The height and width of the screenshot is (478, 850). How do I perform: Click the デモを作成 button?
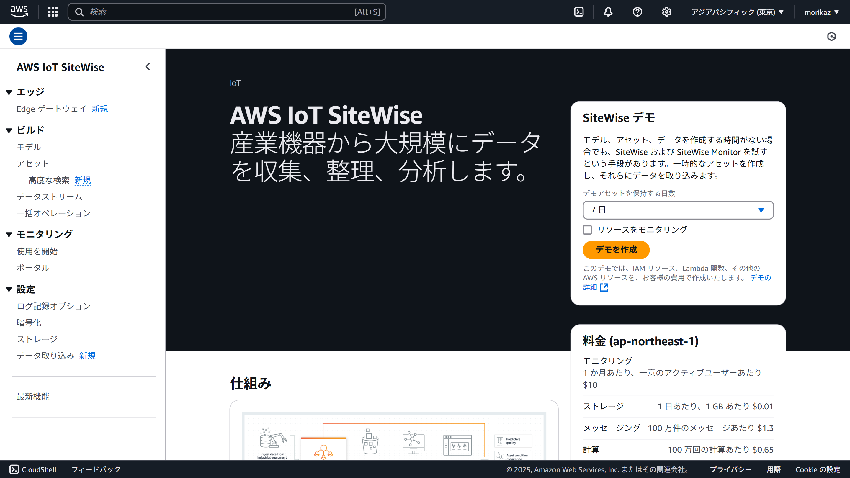(x=616, y=250)
